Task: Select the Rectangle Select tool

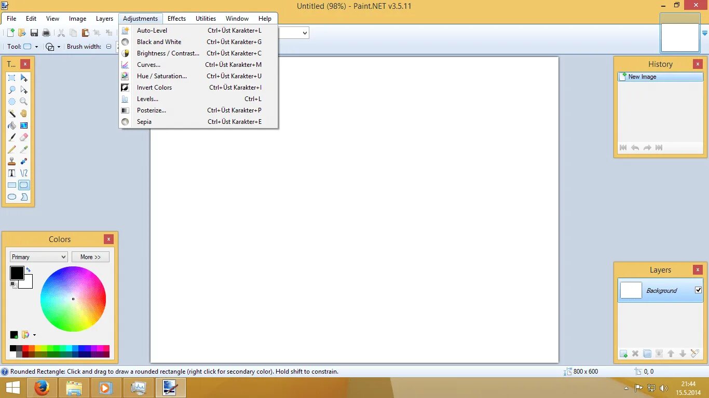Action: click(x=12, y=78)
